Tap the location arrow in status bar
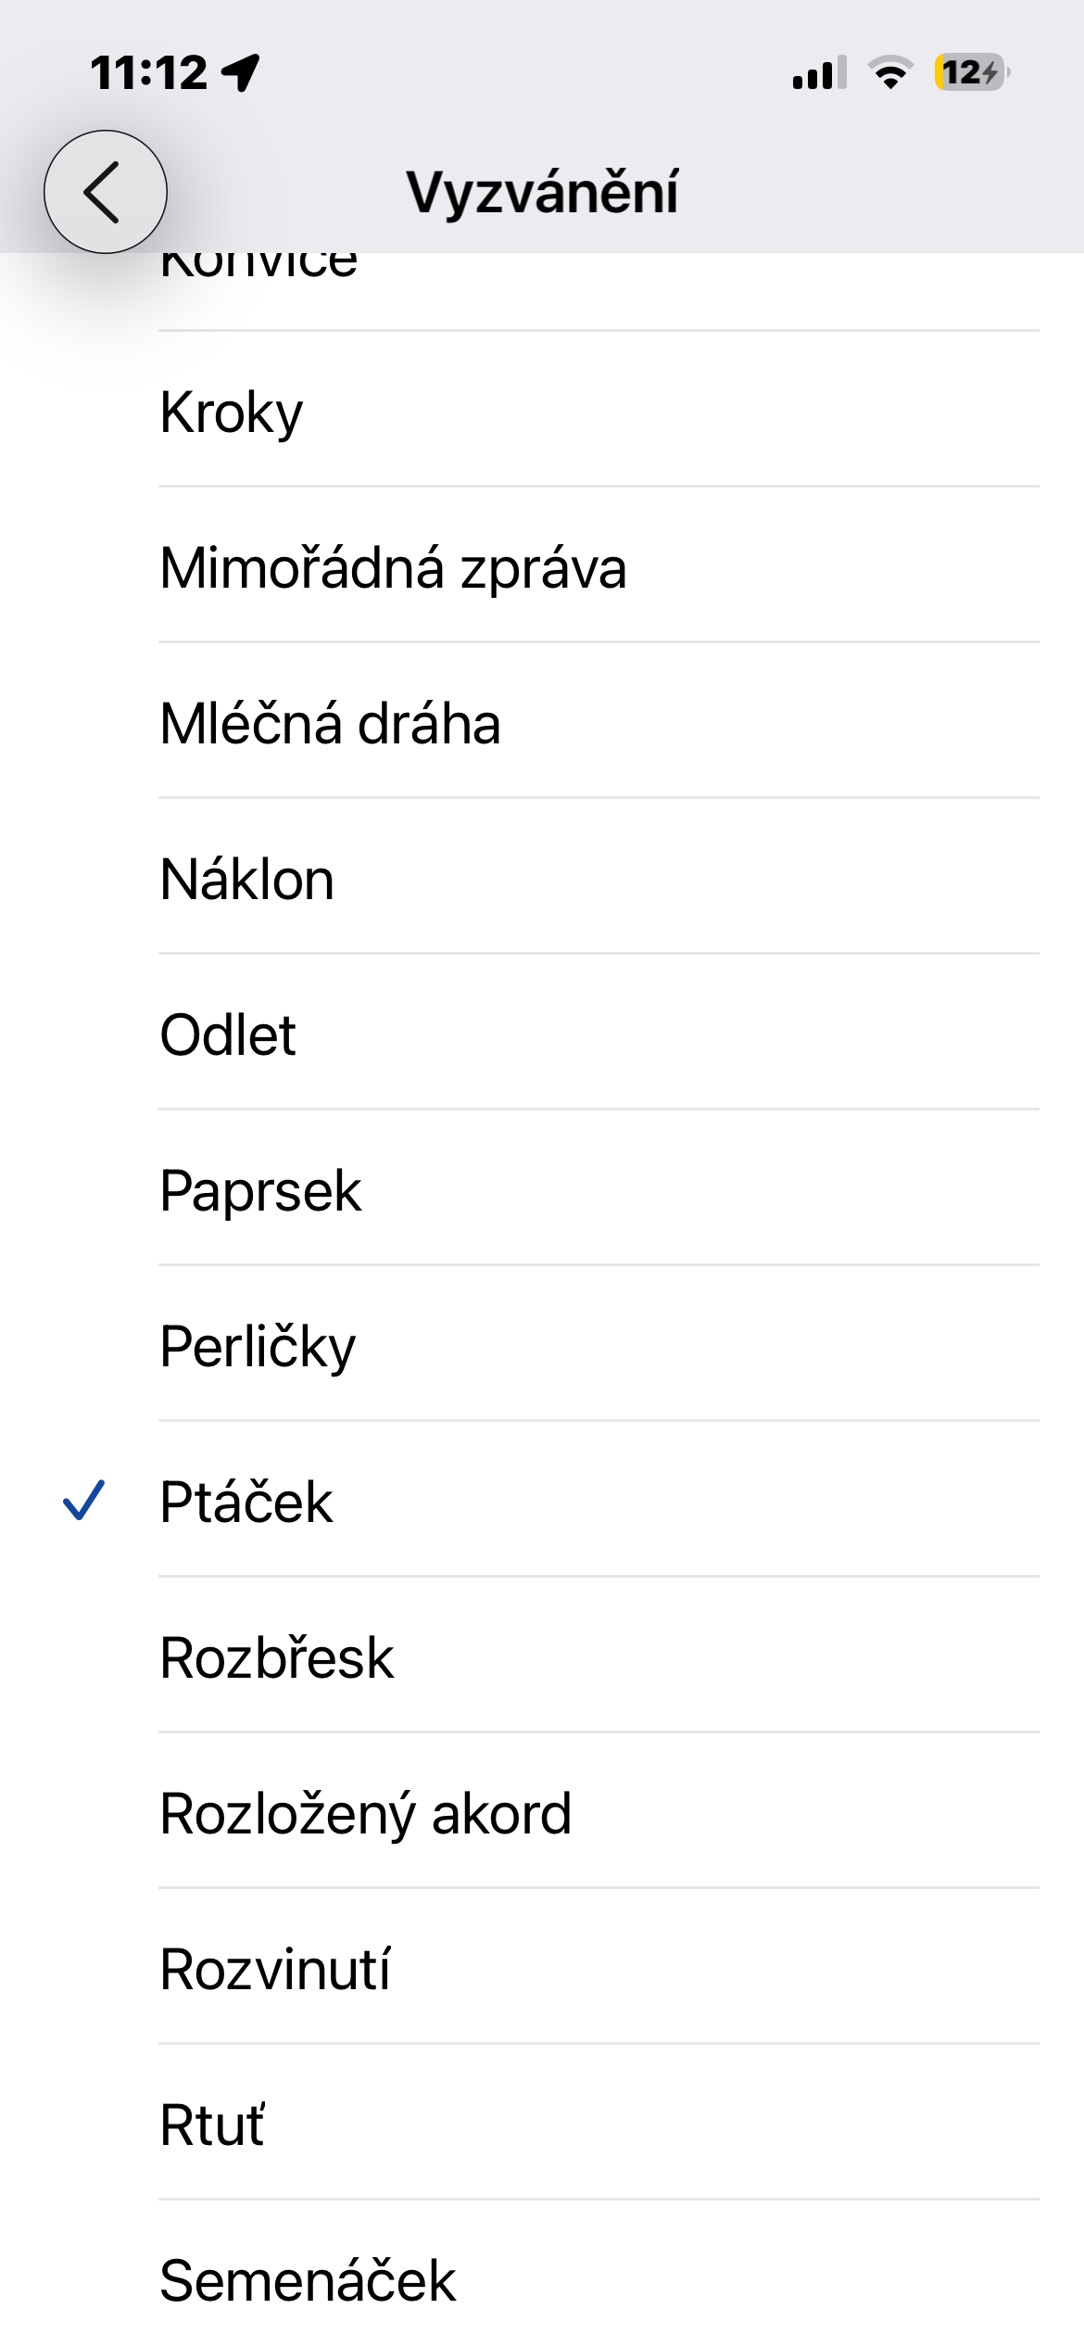The height and width of the screenshot is (2347, 1084). [x=241, y=72]
